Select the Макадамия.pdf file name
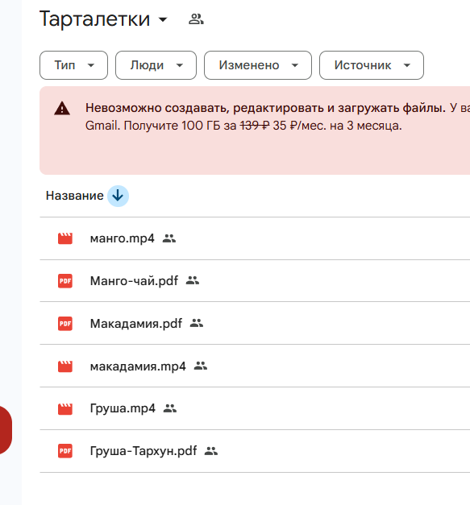The image size is (470, 505). 136,323
